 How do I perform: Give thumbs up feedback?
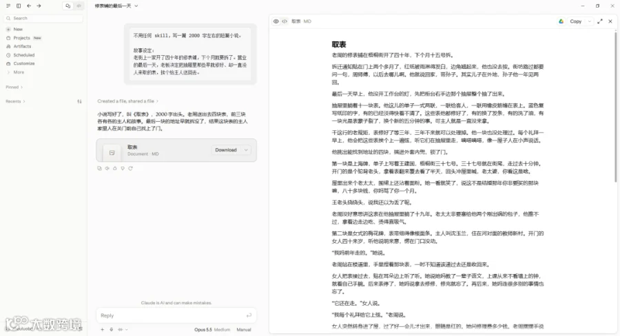[x=114, y=169]
